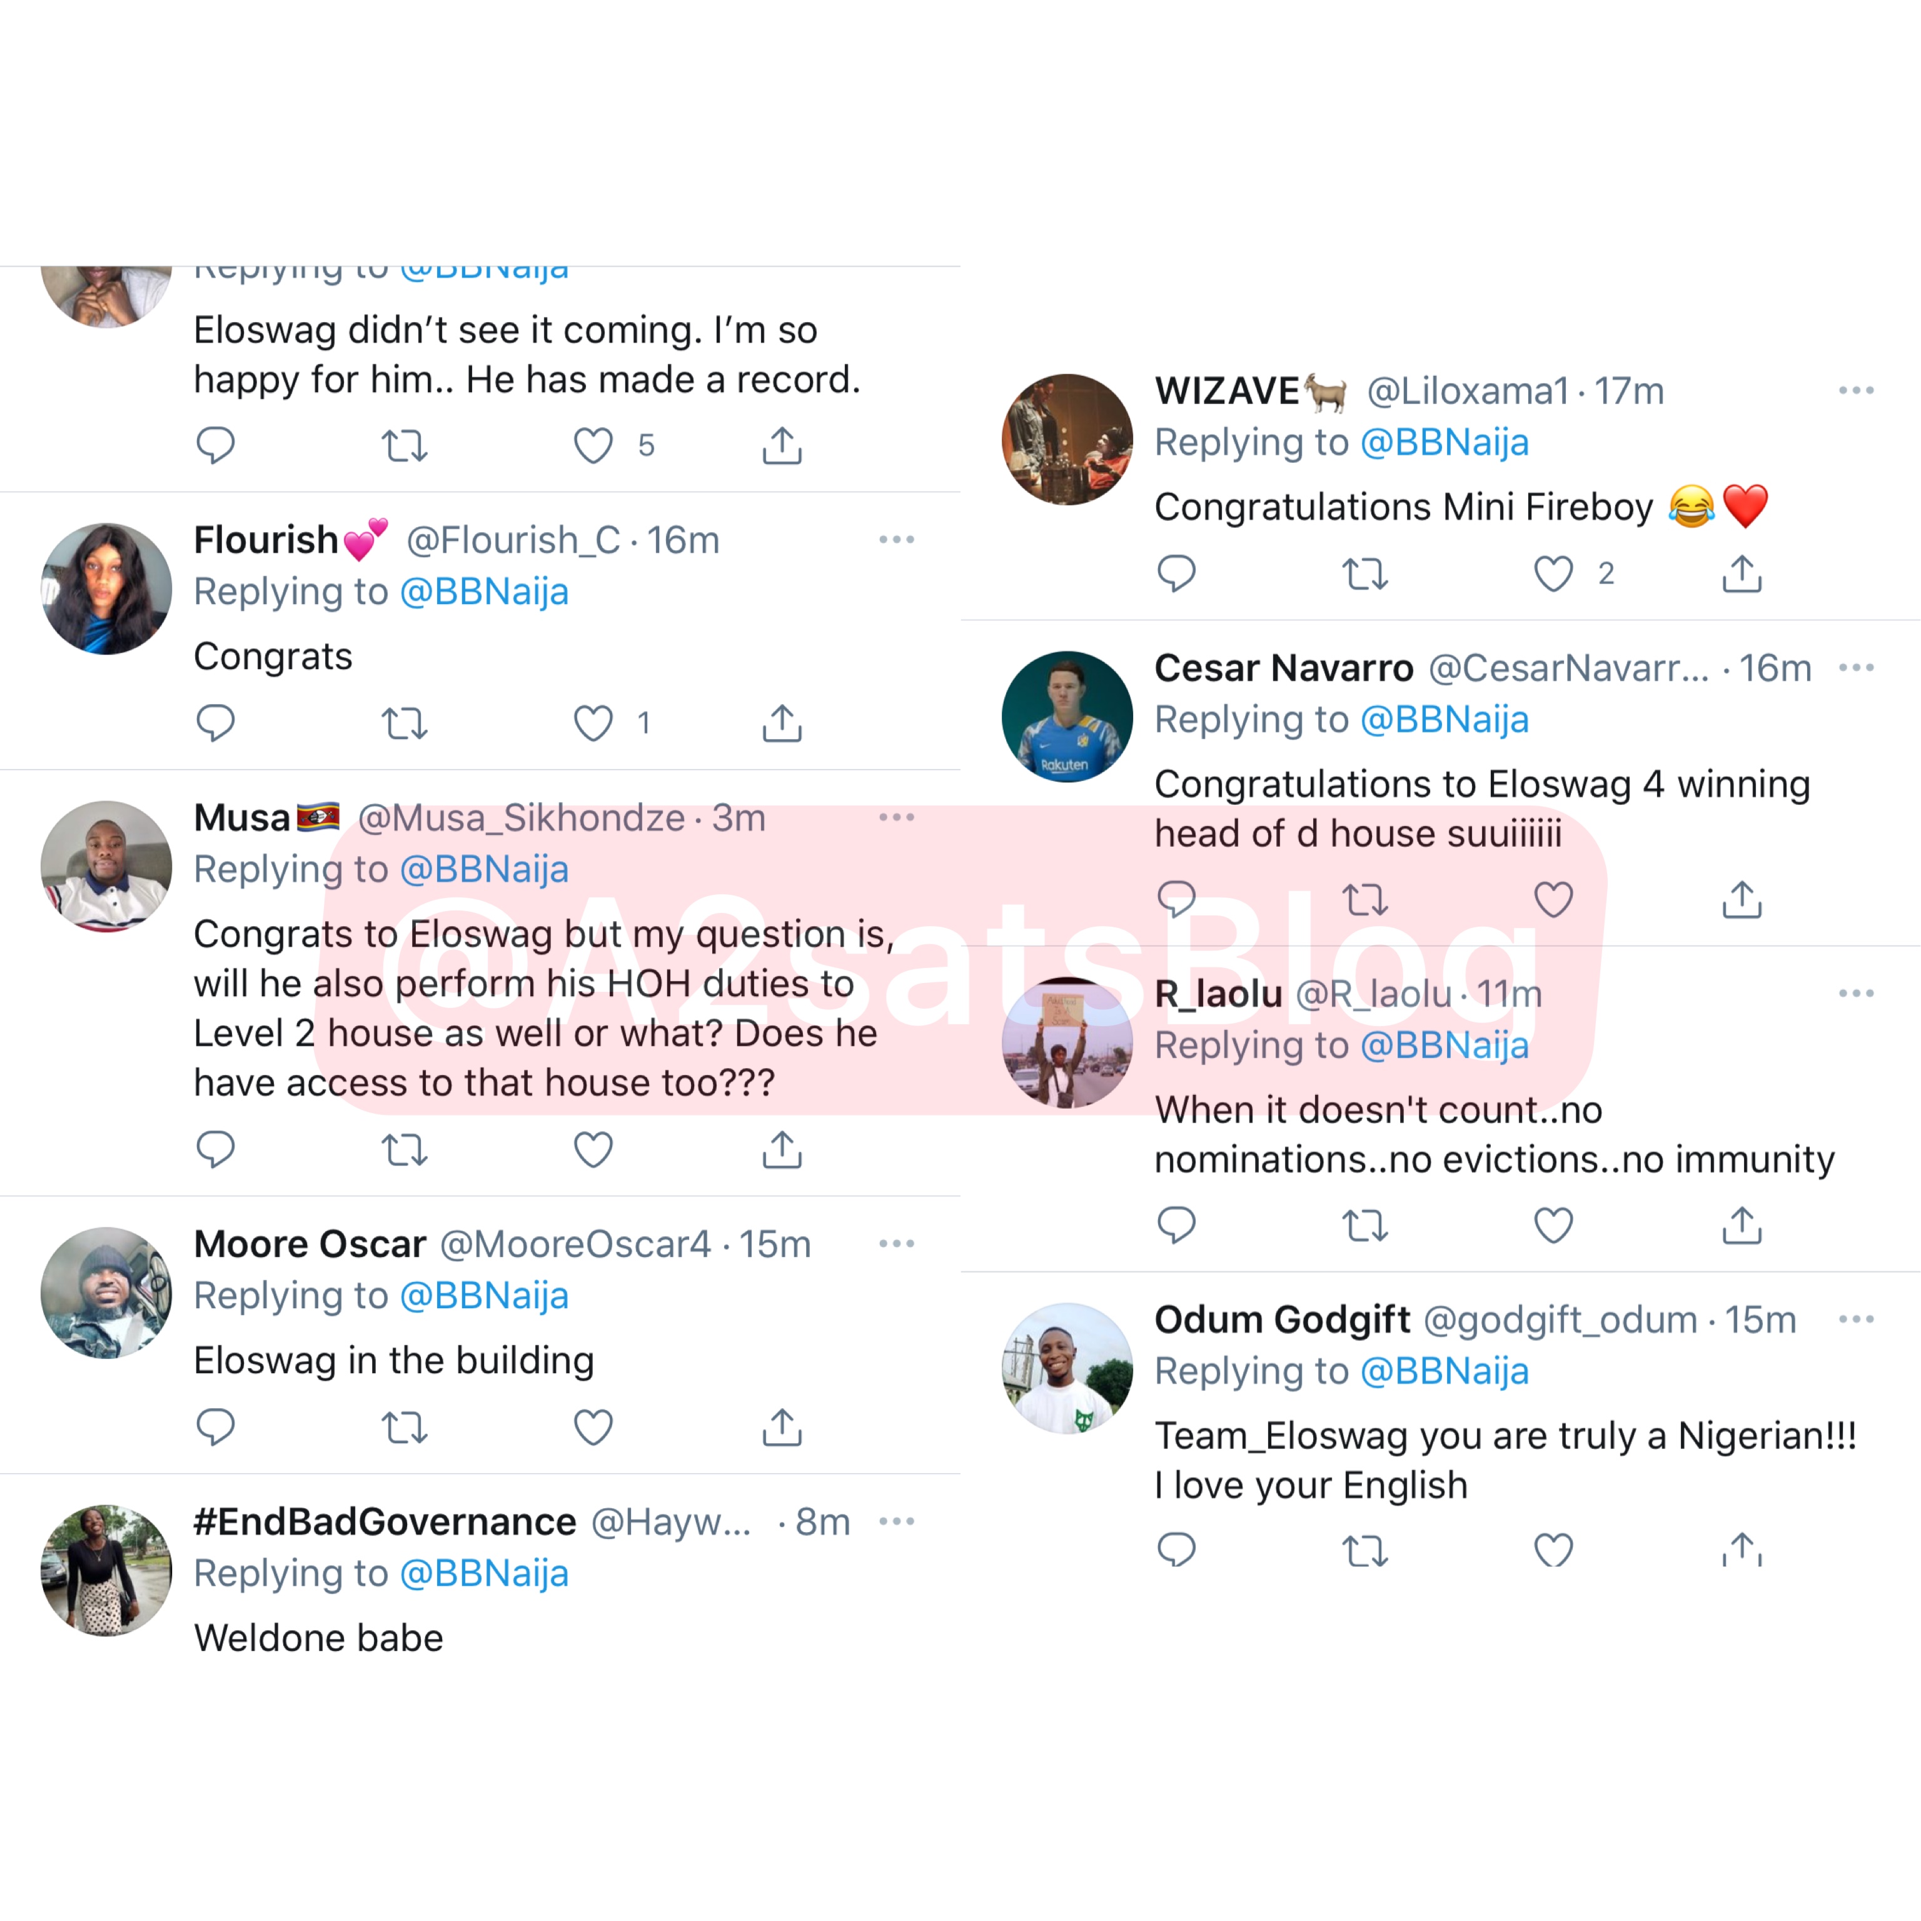This screenshot has height=1921, width=1921.
Task: Reply to WIZAVE's tweet
Action: pos(1176,573)
